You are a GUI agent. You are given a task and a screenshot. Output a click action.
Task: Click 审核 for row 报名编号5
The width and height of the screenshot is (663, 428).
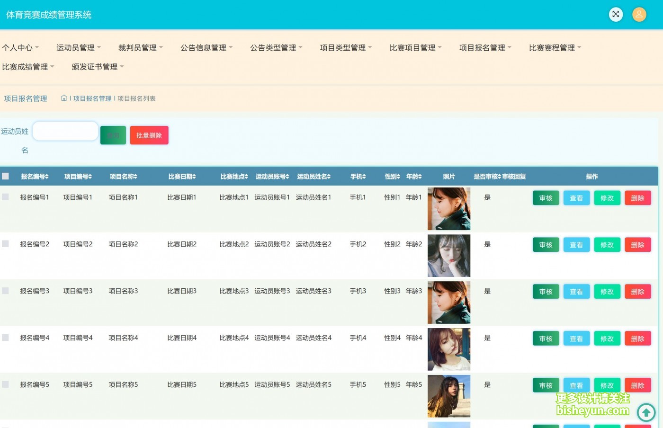546,385
